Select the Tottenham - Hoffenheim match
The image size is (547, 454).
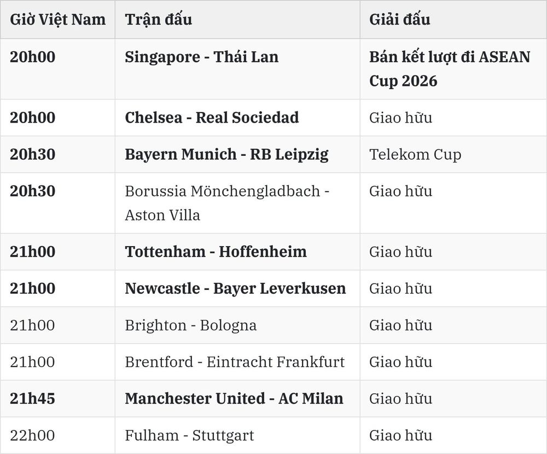(216, 252)
